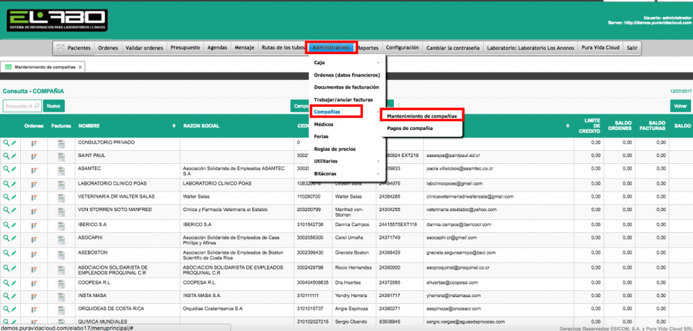This screenshot has height=331, width=693.
Task: Click the Volver button
Action: (x=680, y=106)
